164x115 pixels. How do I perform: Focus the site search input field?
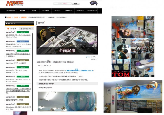(x=63, y=4)
